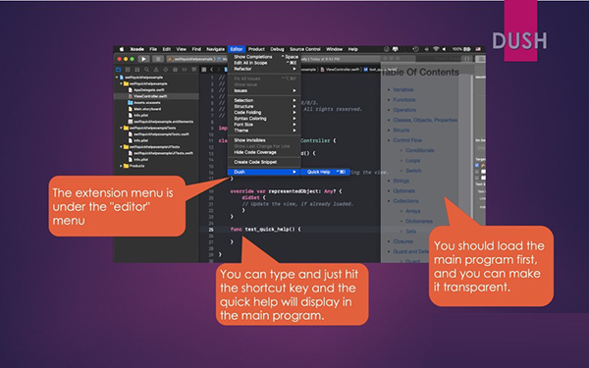Click the Stop button in Xcode toolbar
This screenshot has height=368, width=589.
click(x=158, y=59)
